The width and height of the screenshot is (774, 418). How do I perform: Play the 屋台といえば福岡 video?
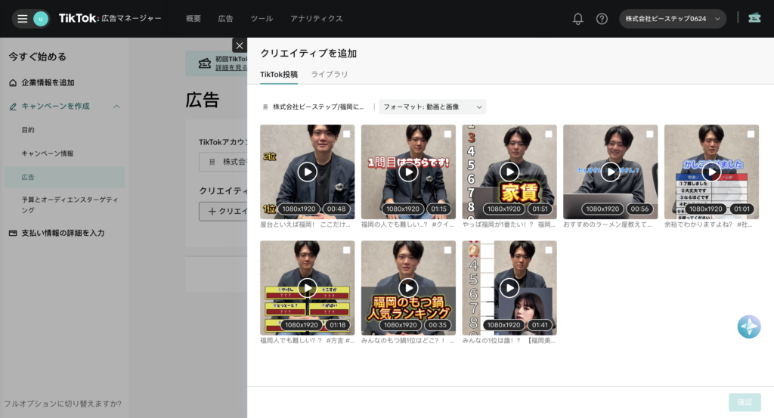tap(307, 172)
